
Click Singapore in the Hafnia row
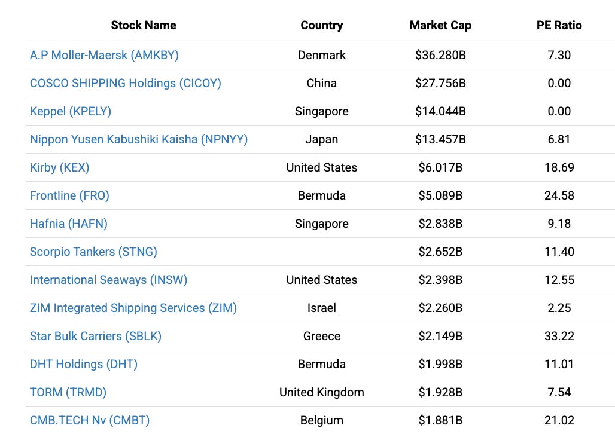tap(322, 224)
